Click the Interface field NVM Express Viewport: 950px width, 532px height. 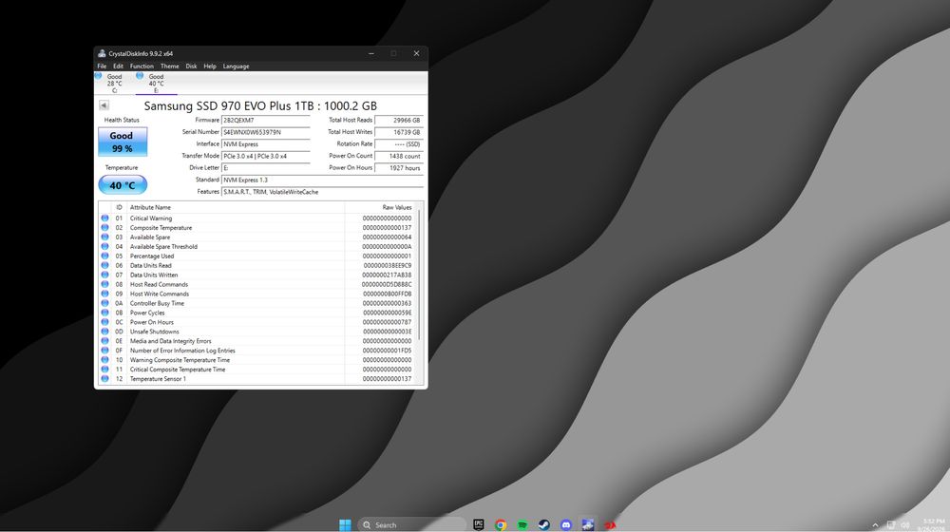(x=265, y=144)
